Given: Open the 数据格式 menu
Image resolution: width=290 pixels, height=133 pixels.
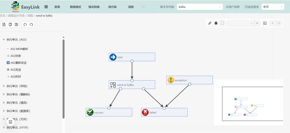Looking at the screenshot, I should (x=75, y=7).
